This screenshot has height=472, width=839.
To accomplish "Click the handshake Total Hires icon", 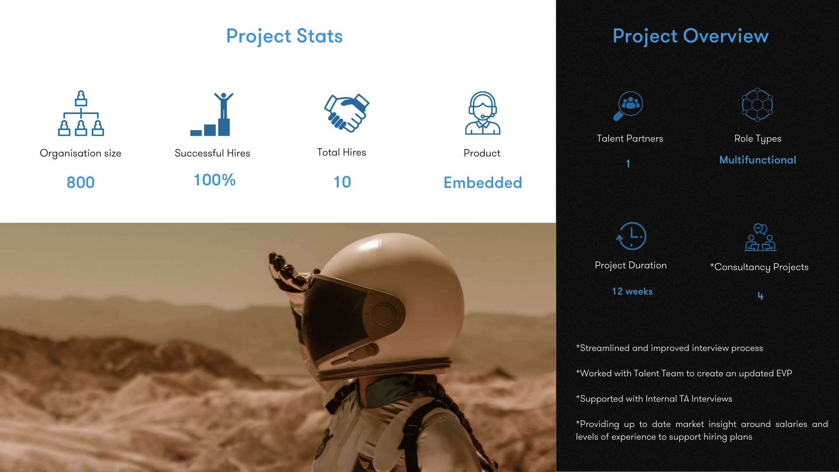I will [x=347, y=113].
